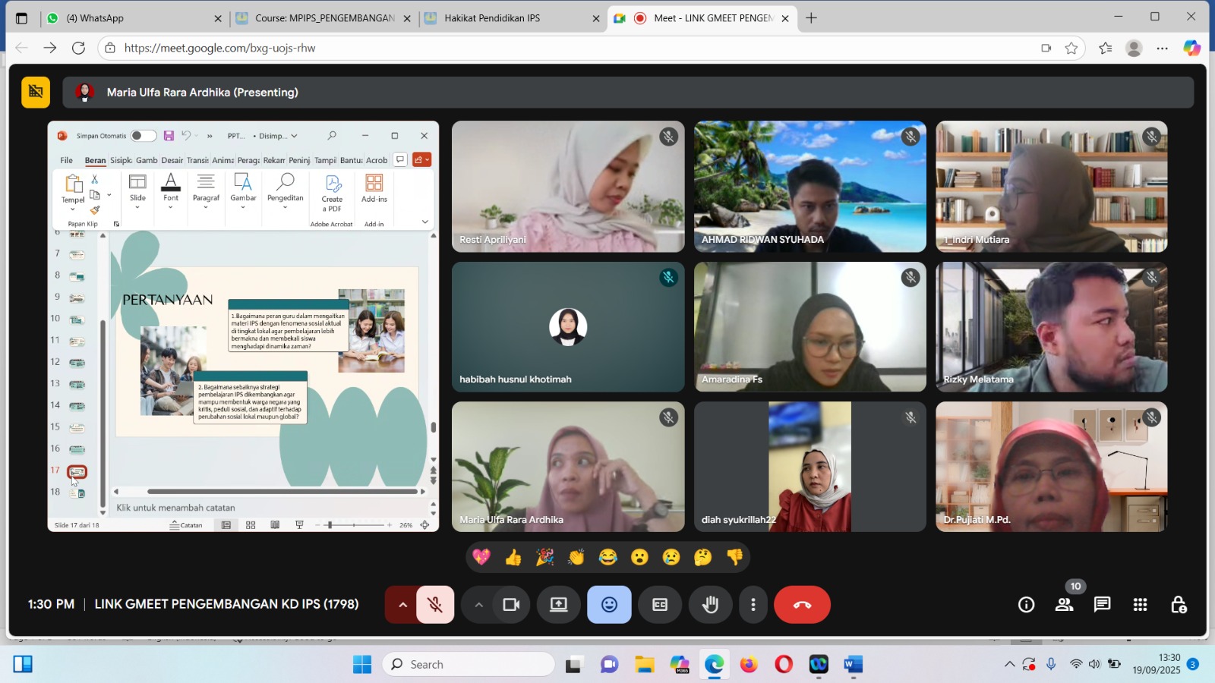This screenshot has width=1215, height=683.
Task: Show the participants list
Action: tap(1064, 605)
